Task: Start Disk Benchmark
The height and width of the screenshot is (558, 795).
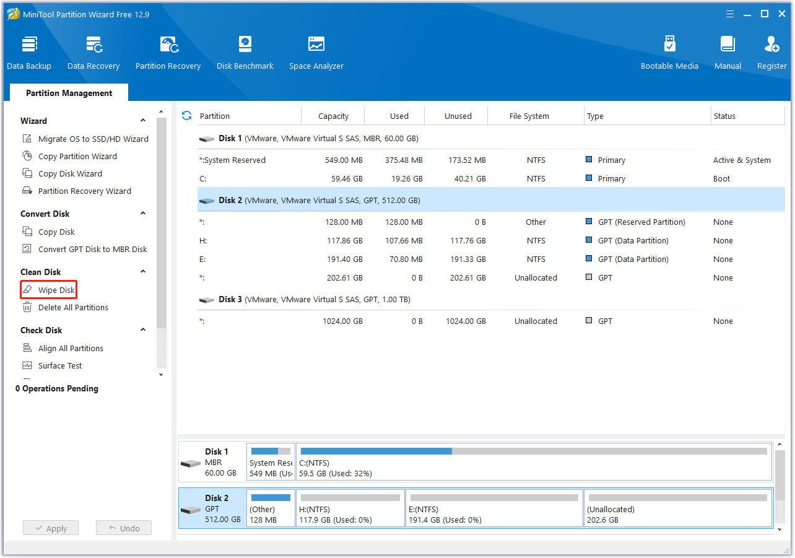Action: 245,53
